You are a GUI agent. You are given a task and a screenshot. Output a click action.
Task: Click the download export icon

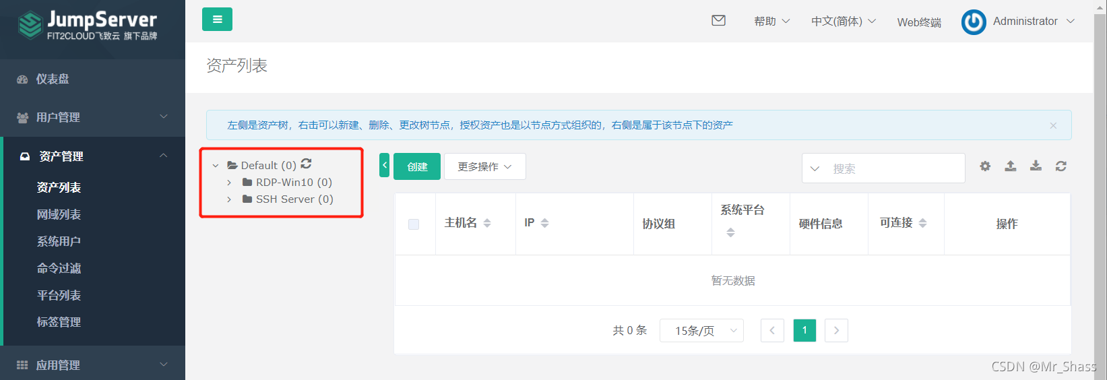1036,166
